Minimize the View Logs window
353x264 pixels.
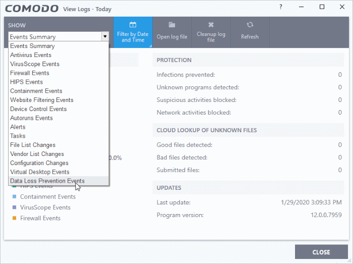301,7
